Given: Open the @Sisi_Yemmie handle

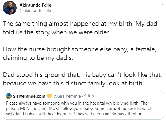Looking at the screenshot, I should [67, 96].
